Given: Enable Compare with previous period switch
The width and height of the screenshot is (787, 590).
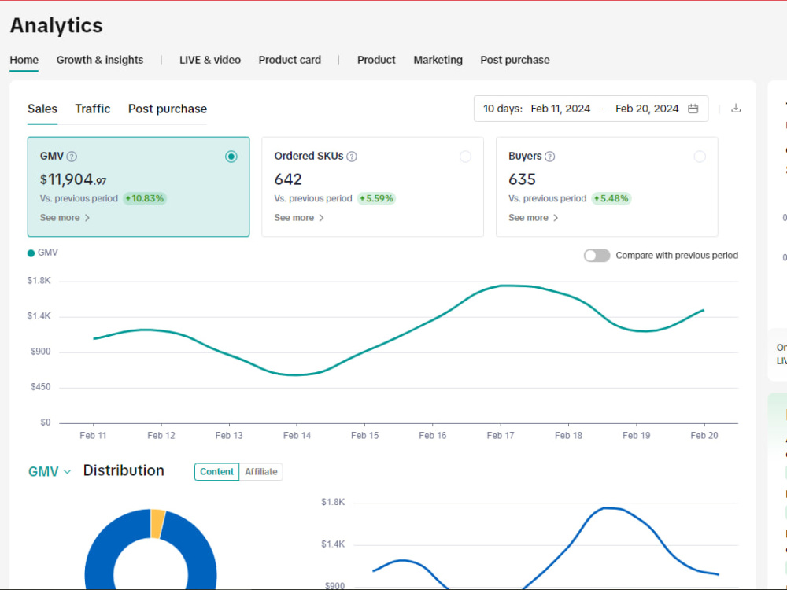Looking at the screenshot, I should [x=597, y=256].
